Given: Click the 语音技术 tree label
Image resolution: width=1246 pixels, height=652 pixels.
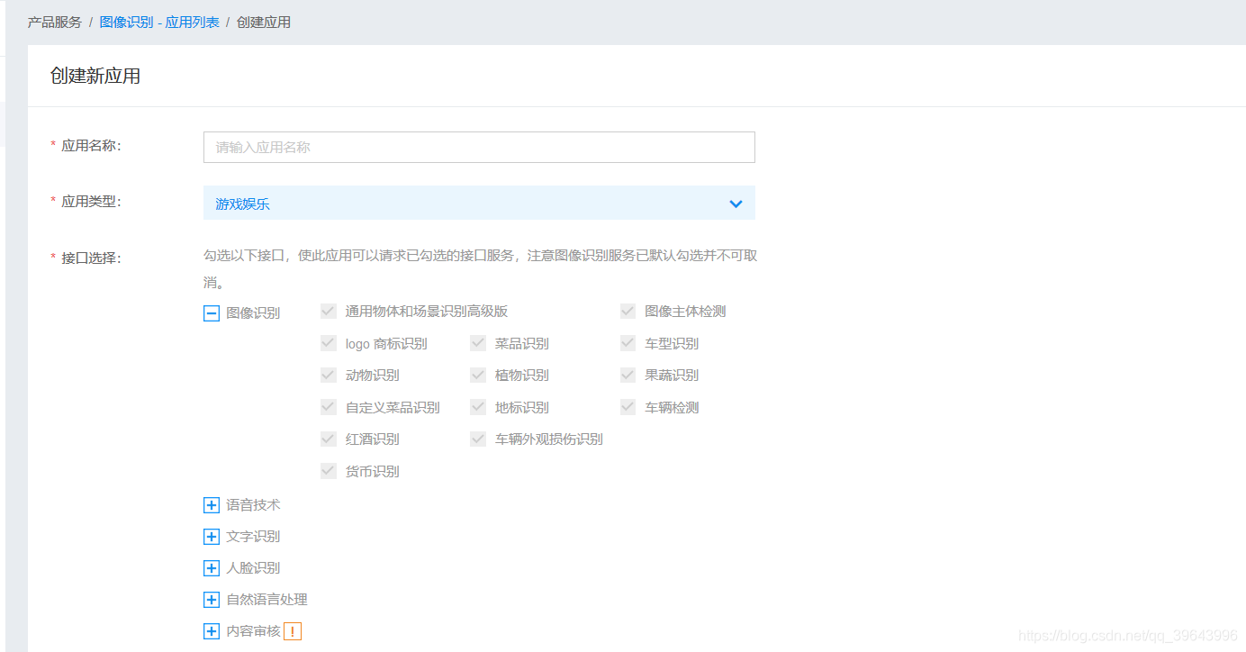Looking at the screenshot, I should [253, 505].
